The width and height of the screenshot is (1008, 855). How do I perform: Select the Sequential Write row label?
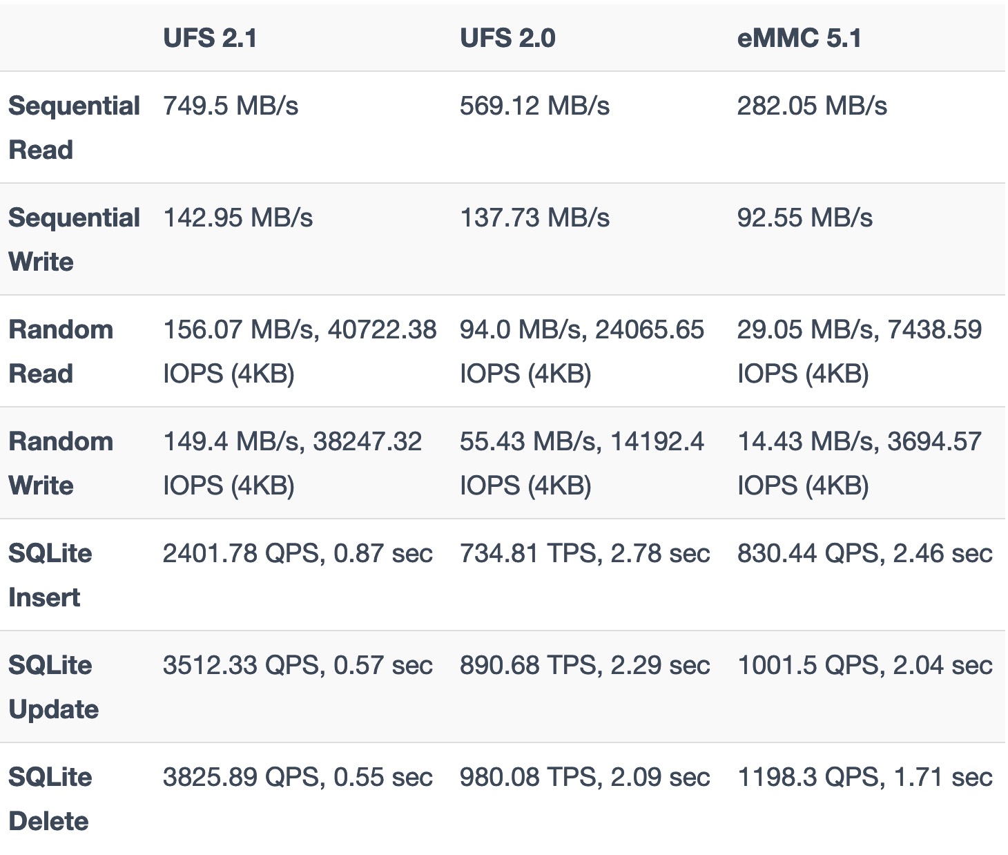point(74,240)
